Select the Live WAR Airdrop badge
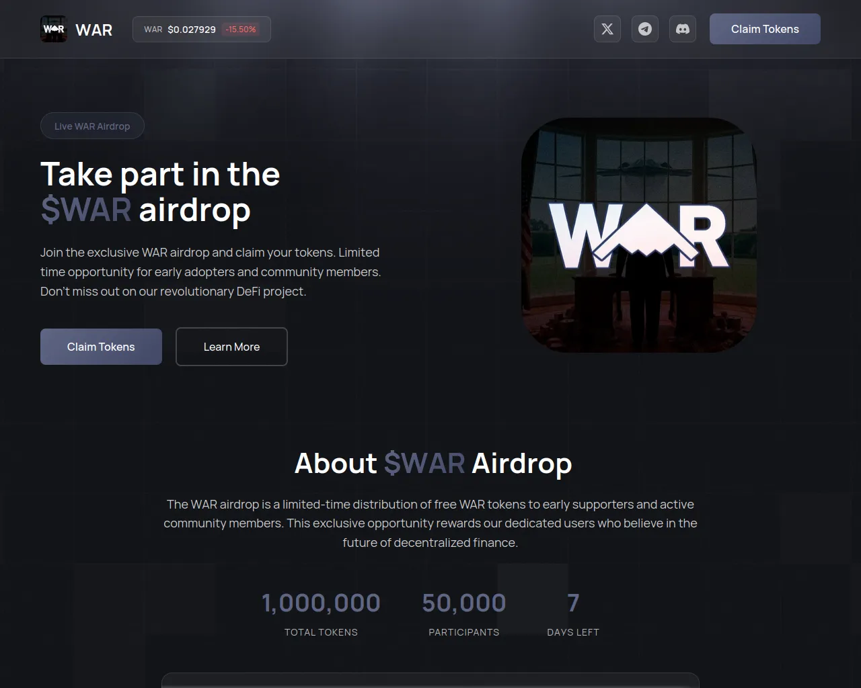The width and height of the screenshot is (861, 688). (92, 126)
